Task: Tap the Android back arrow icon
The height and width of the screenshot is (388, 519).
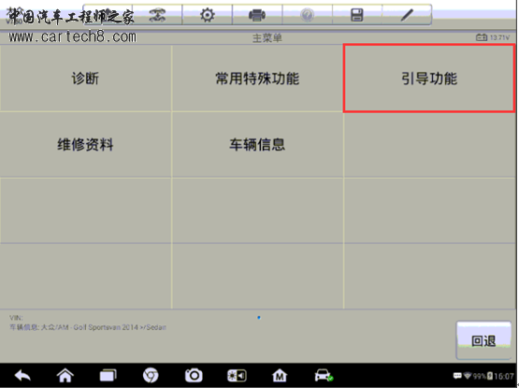Action: click(x=22, y=376)
